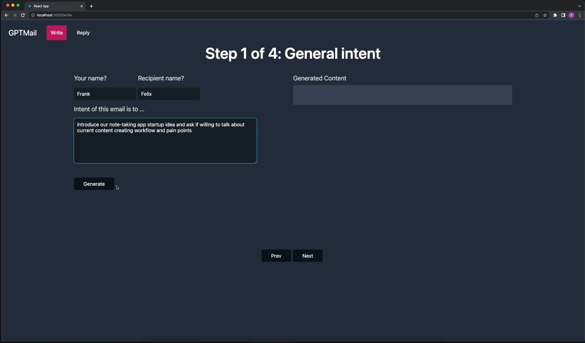This screenshot has width=585, height=343.
Task: Click the email intent text area
Action: pyautogui.click(x=165, y=141)
